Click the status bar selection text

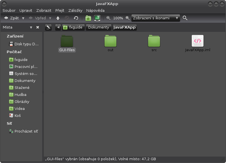coord(100,159)
